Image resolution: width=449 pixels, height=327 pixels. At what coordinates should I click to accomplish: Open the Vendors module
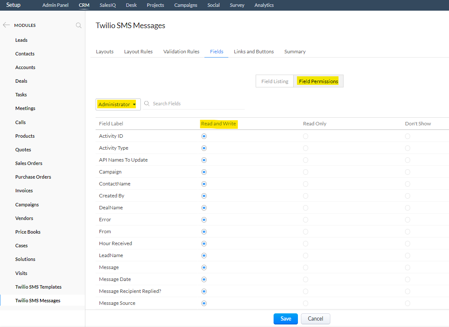(x=24, y=218)
